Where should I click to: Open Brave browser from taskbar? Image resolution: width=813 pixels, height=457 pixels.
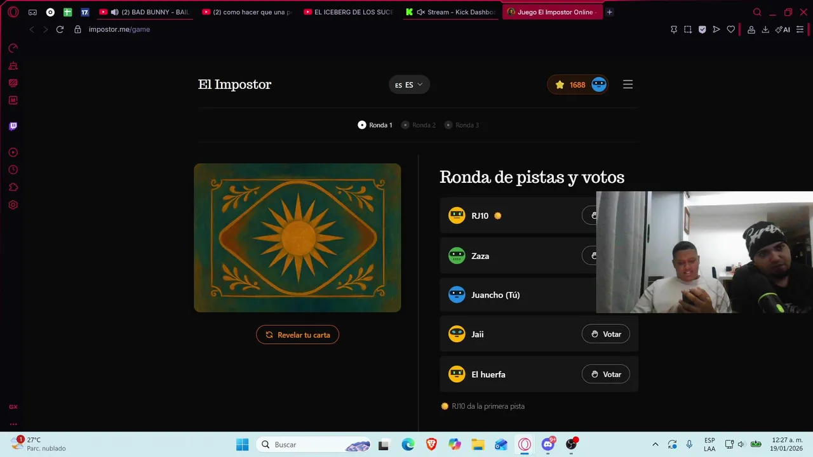[431, 444]
